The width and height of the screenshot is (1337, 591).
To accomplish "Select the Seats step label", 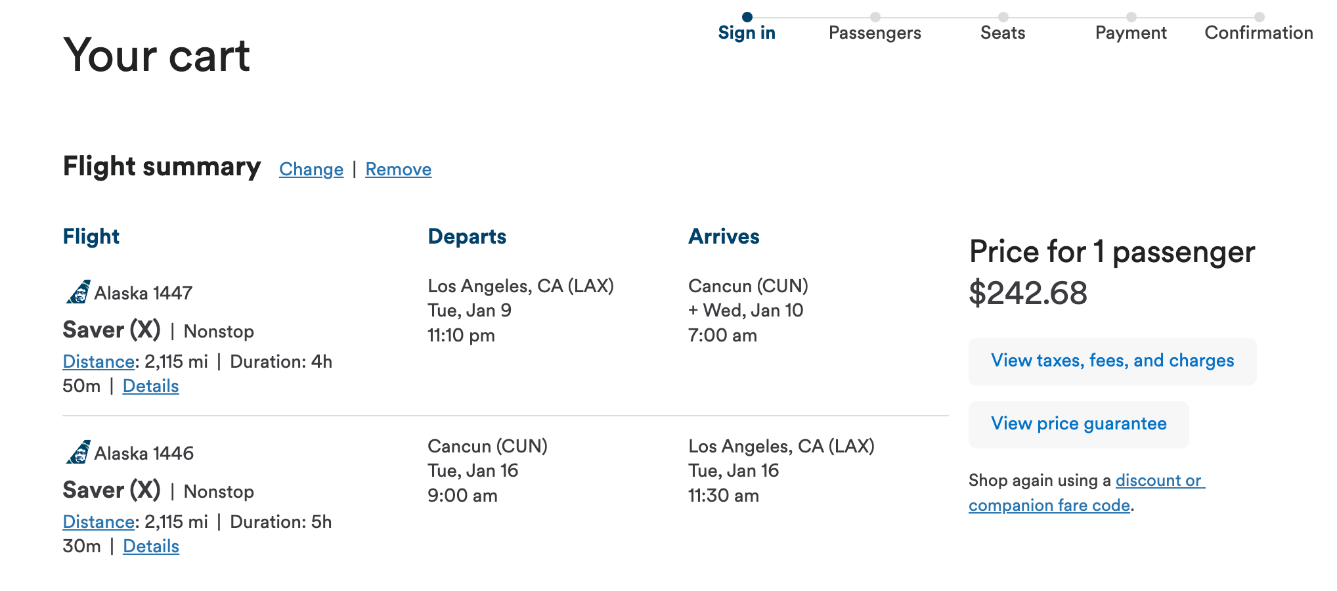I will pyautogui.click(x=1003, y=33).
